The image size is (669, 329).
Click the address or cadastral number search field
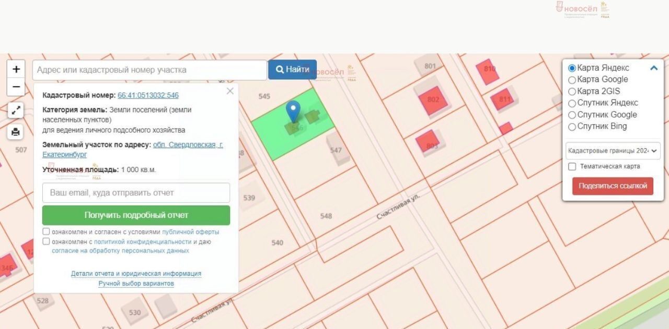[149, 70]
